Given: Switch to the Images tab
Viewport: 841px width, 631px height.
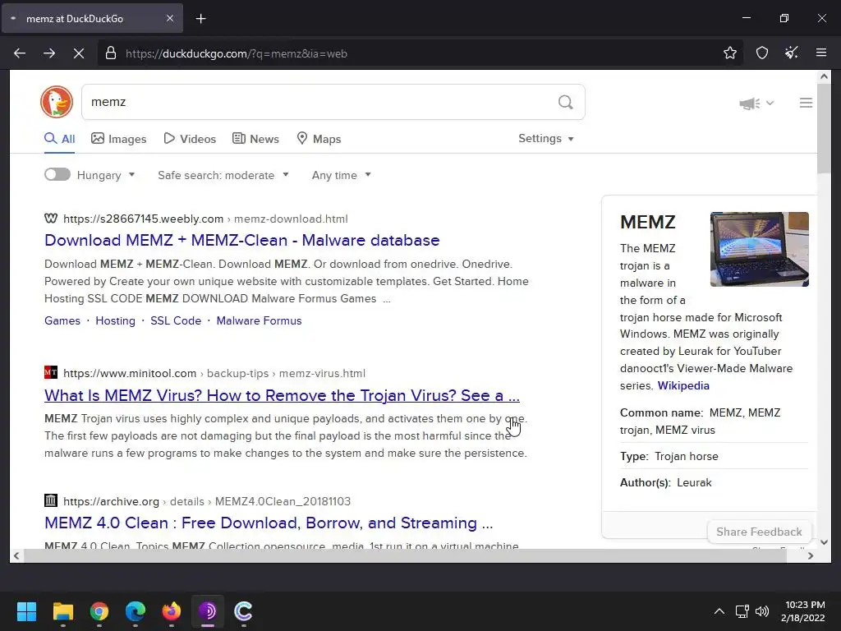Looking at the screenshot, I should tap(118, 139).
